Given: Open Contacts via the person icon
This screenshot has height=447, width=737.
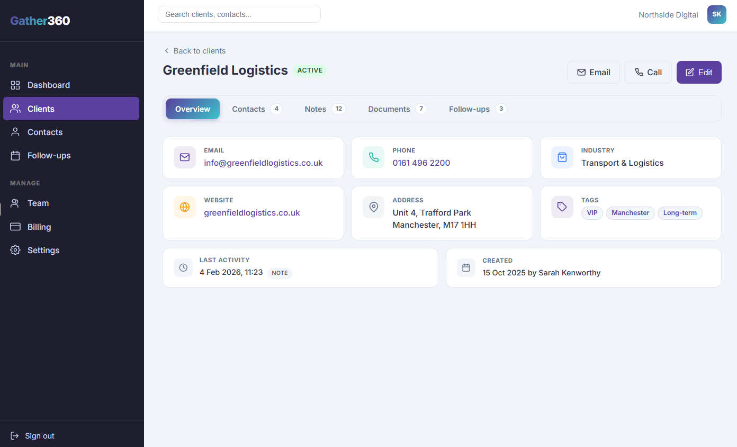Looking at the screenshot, I should click(x=15, y=132).
